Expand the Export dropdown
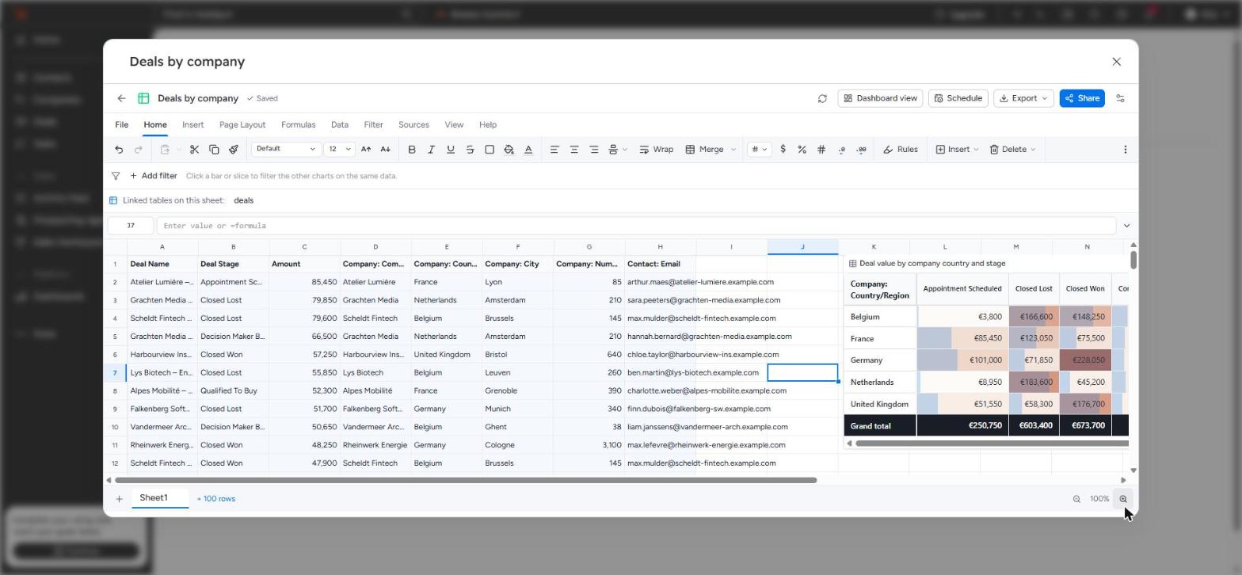1242x575 pixels. [x=1023, y=99]
